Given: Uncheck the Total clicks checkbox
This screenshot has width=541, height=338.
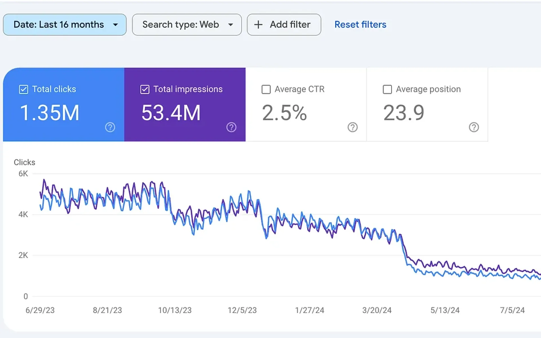Looking at the screenshot, I should [x=23, y=89].
